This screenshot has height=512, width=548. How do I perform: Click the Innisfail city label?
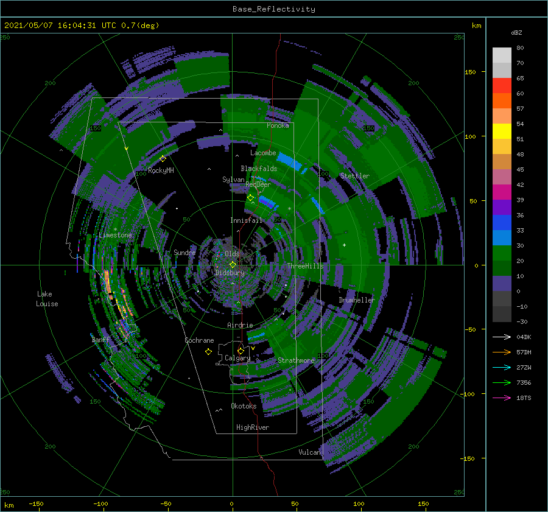click(x=246, y=220)
